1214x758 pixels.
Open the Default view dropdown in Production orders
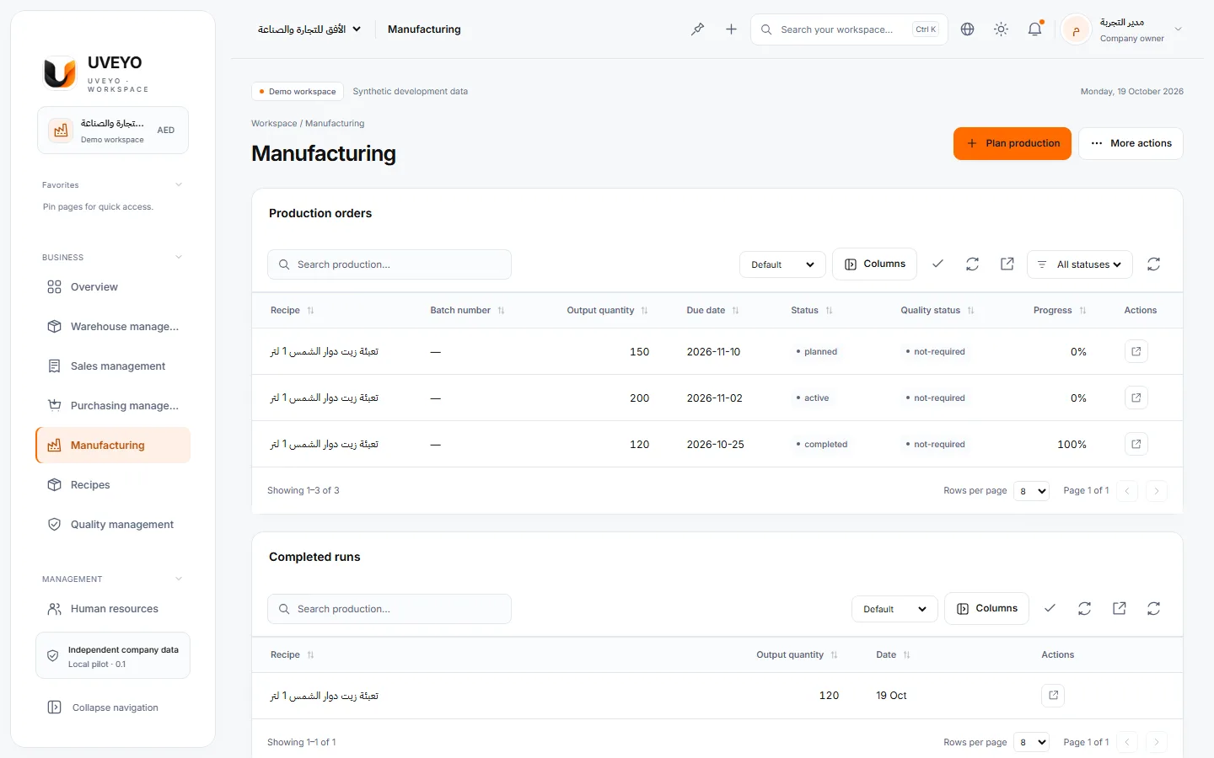point(782,264)
